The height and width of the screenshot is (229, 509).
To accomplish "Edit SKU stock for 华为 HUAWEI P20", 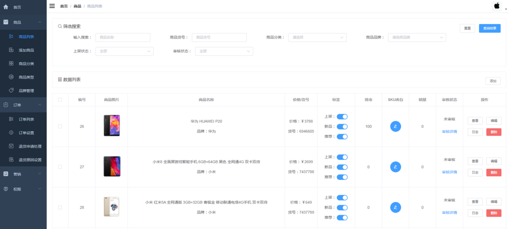I will coord(395,127).
